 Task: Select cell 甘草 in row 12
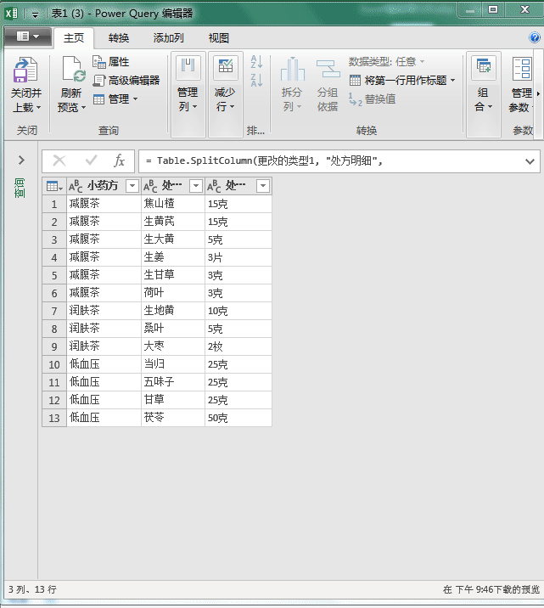point(173,400)
